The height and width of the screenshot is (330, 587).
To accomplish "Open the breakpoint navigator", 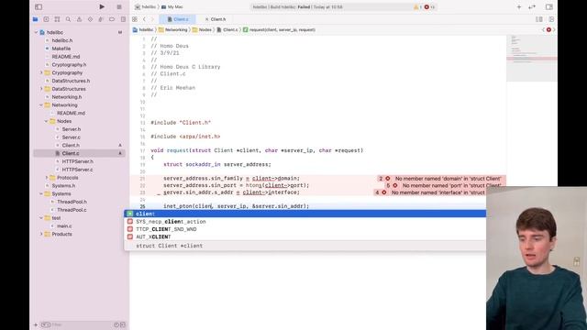I will pyautogui.click(x=112, y=19).
